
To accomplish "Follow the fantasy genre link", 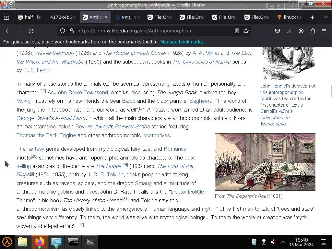I will click(36, 149).
